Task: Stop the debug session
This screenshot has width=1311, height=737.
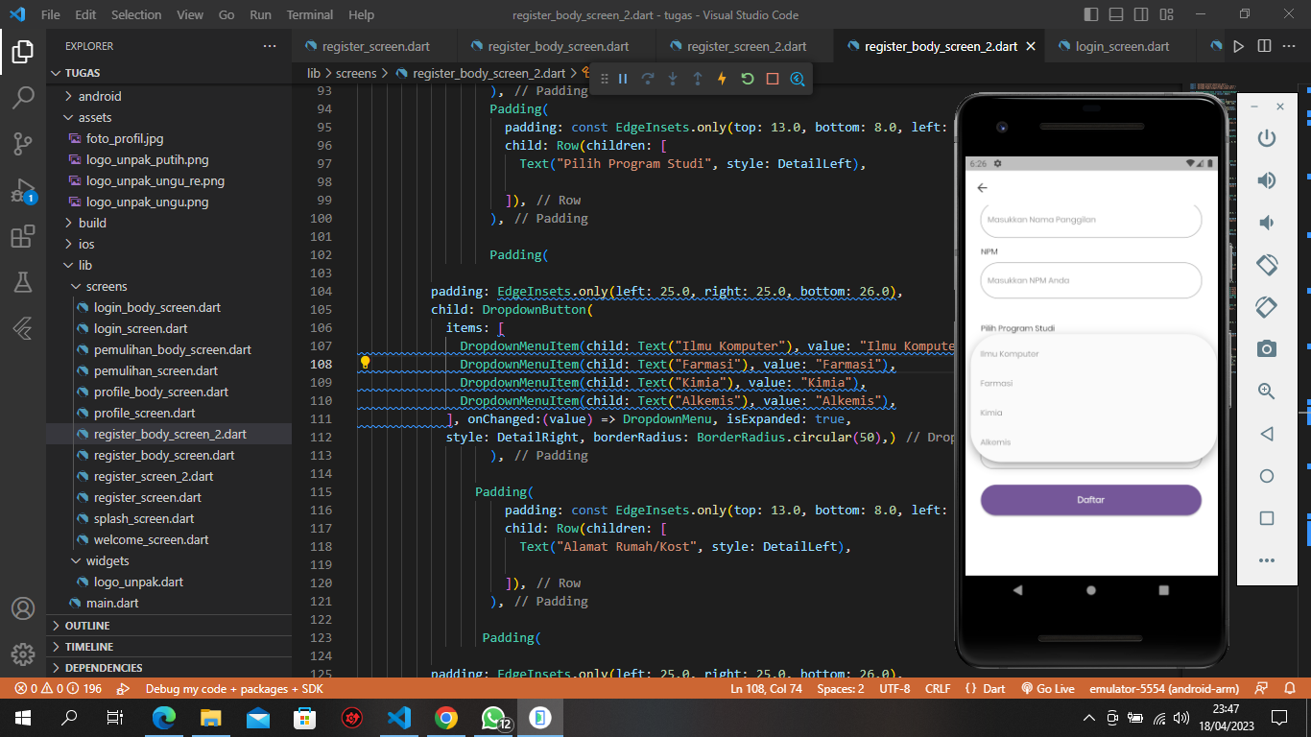Action: pos(773,81)
